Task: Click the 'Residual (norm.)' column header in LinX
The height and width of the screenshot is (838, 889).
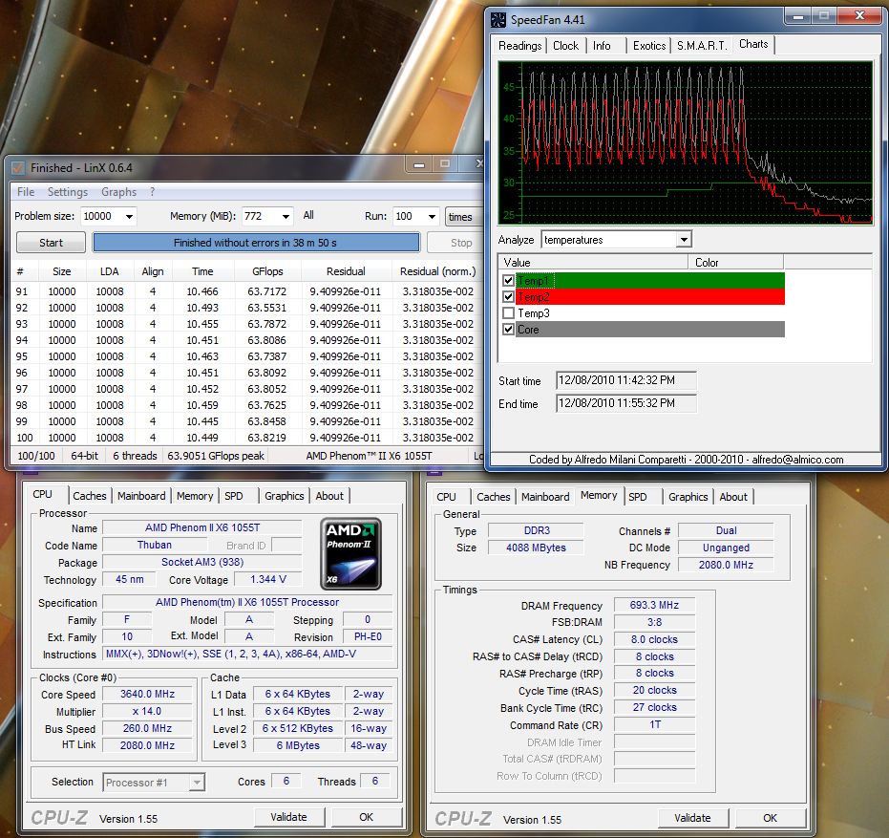Action: 437,271
